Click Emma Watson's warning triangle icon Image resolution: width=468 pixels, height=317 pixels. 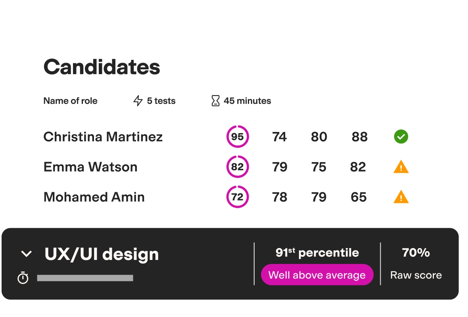(x=401, y=167)
